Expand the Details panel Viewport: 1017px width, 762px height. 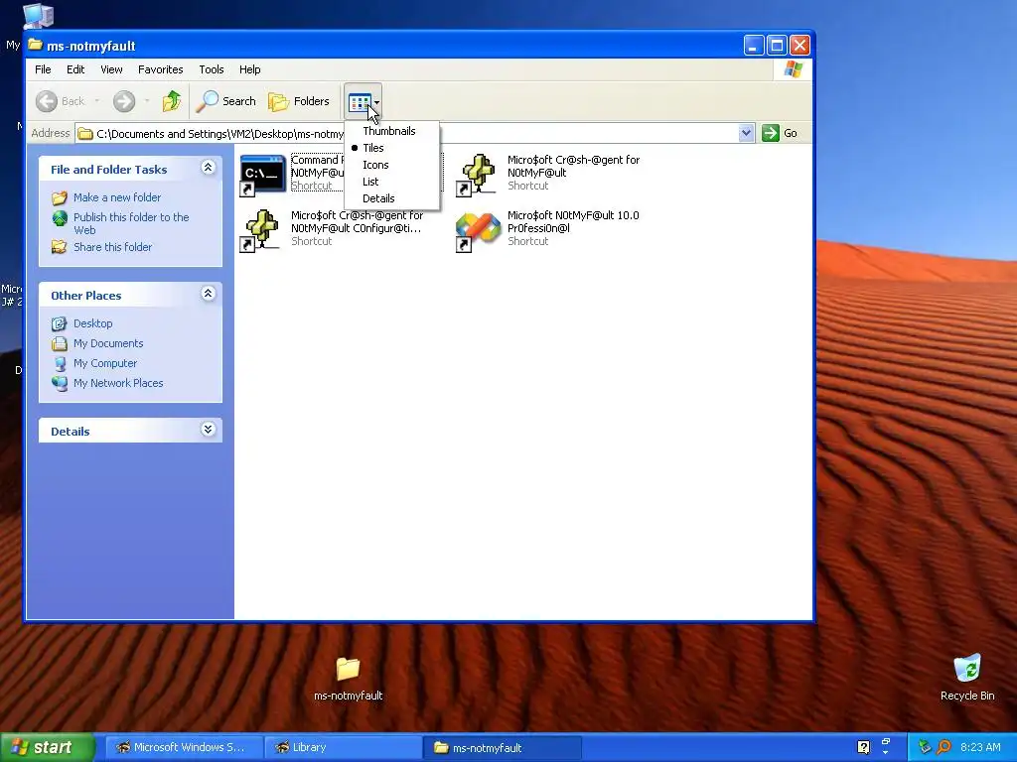209,430
